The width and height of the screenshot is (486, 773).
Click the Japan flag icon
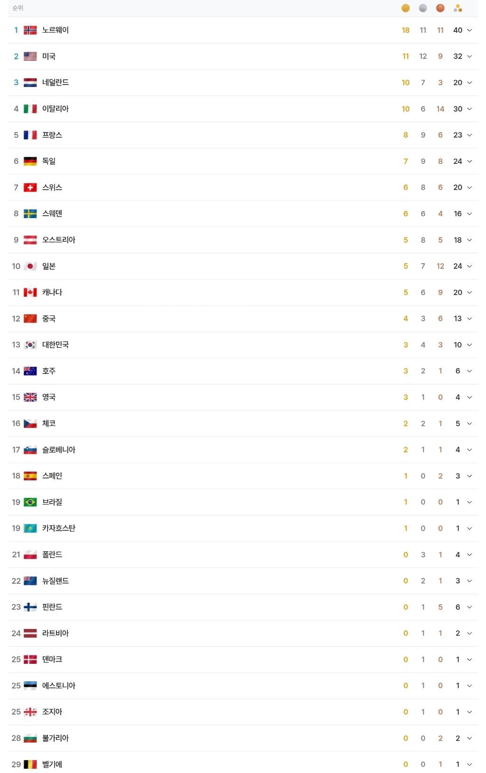pos(30,266)
